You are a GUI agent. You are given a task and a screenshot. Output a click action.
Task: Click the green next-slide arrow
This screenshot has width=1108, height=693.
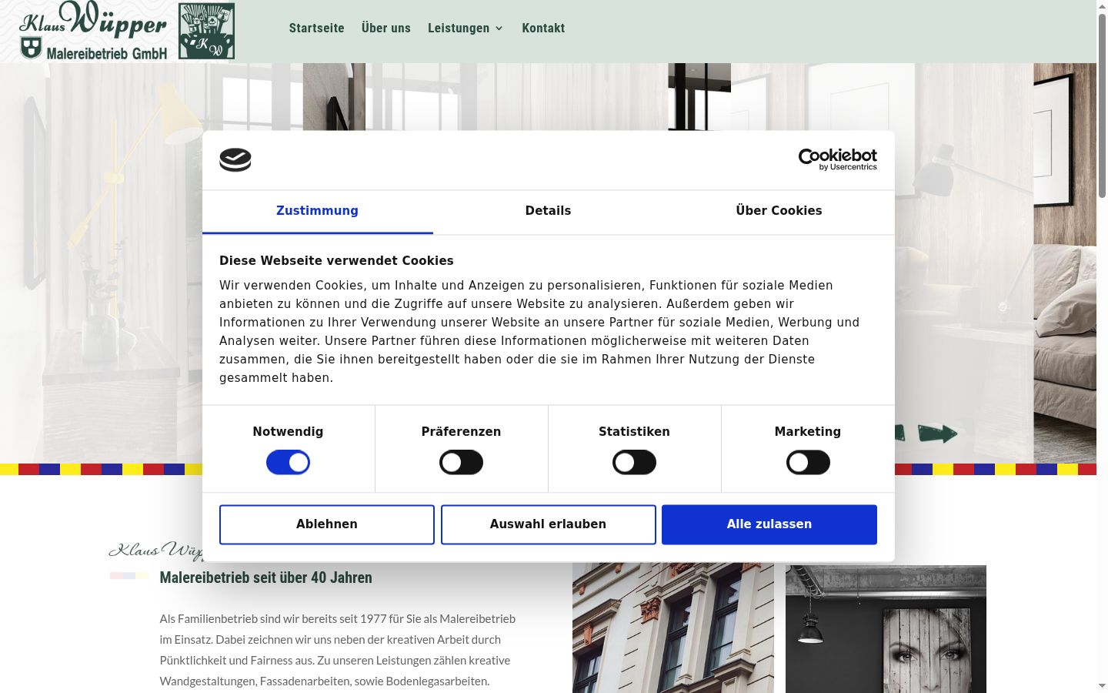coord(938,434)
